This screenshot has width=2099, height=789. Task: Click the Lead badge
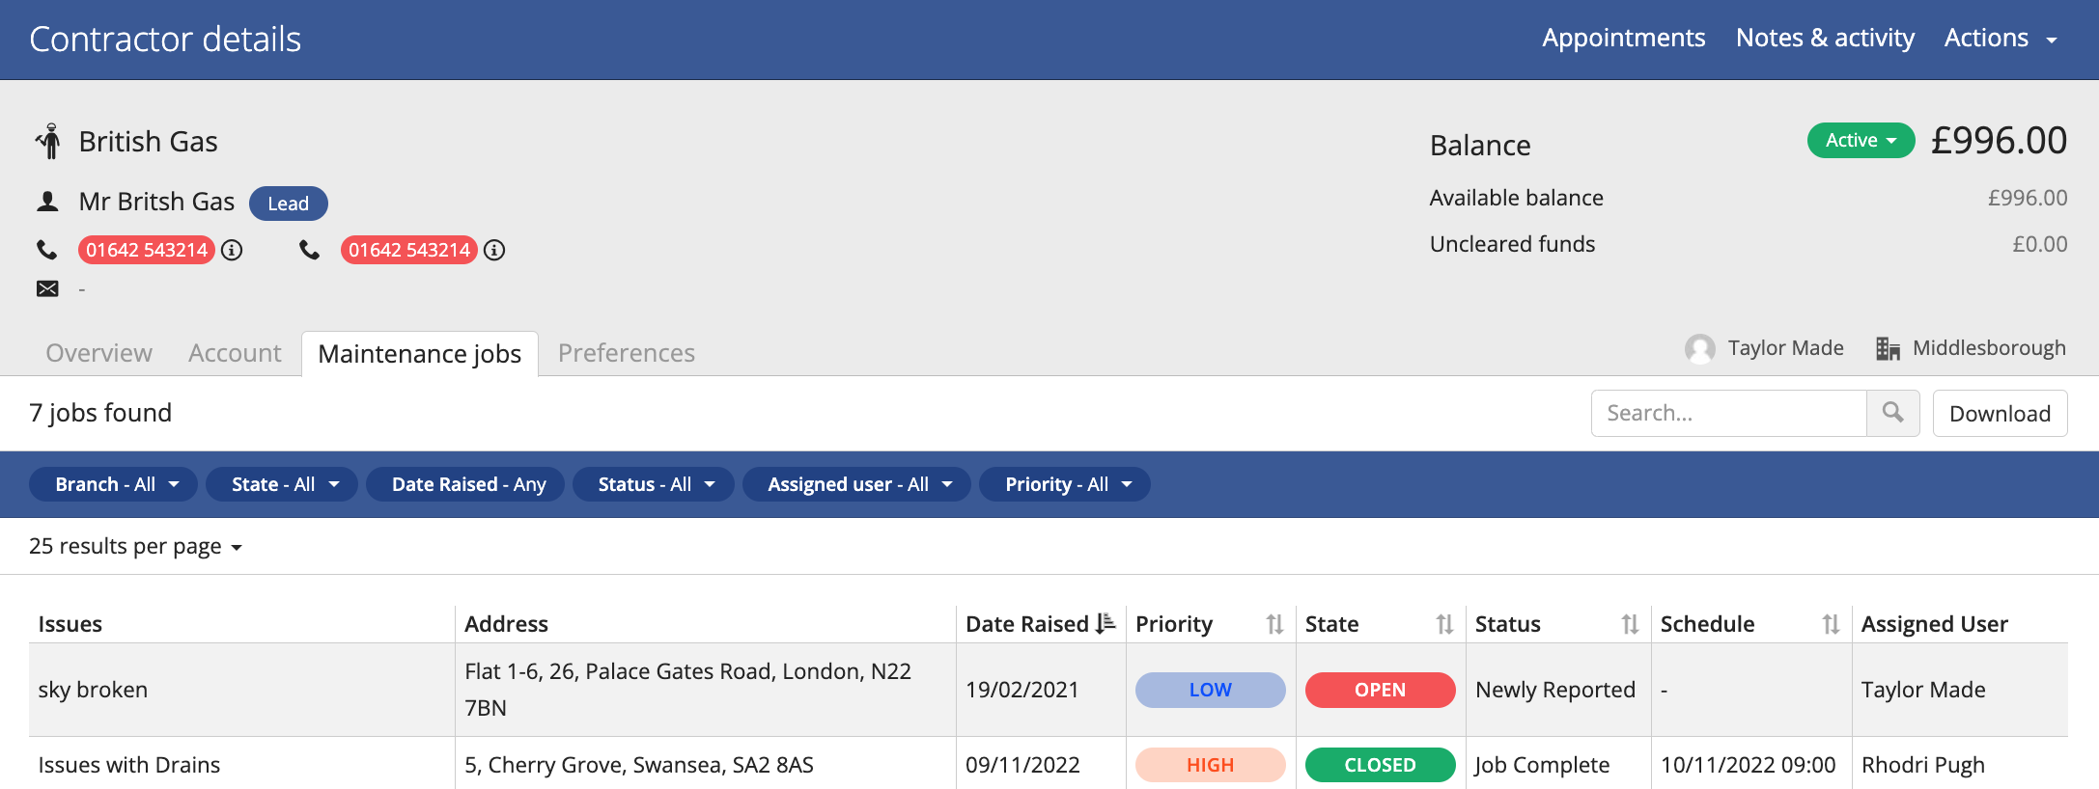click(x=289, y=204)
